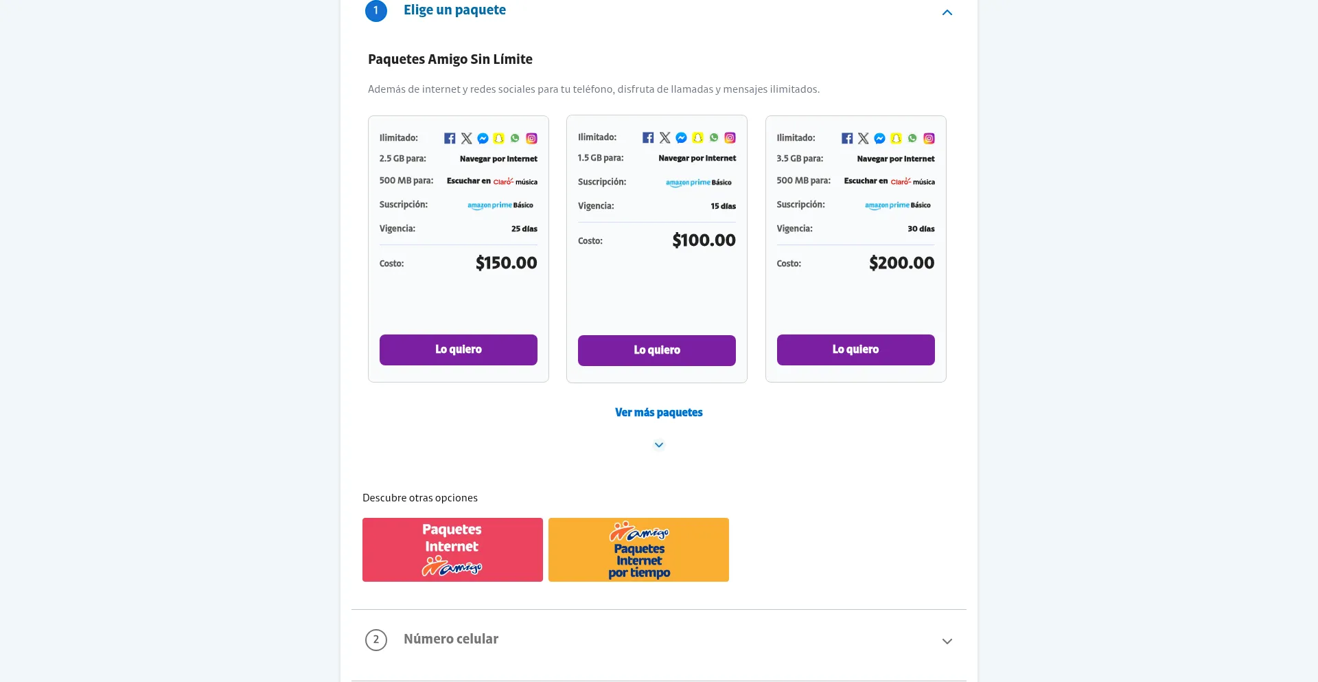Click X icon in $100.00 package
Screen dimensions: 1318x682
664,138
